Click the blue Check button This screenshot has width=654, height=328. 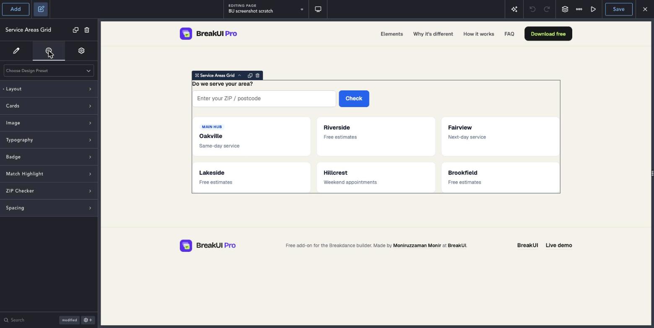point(354,99)
